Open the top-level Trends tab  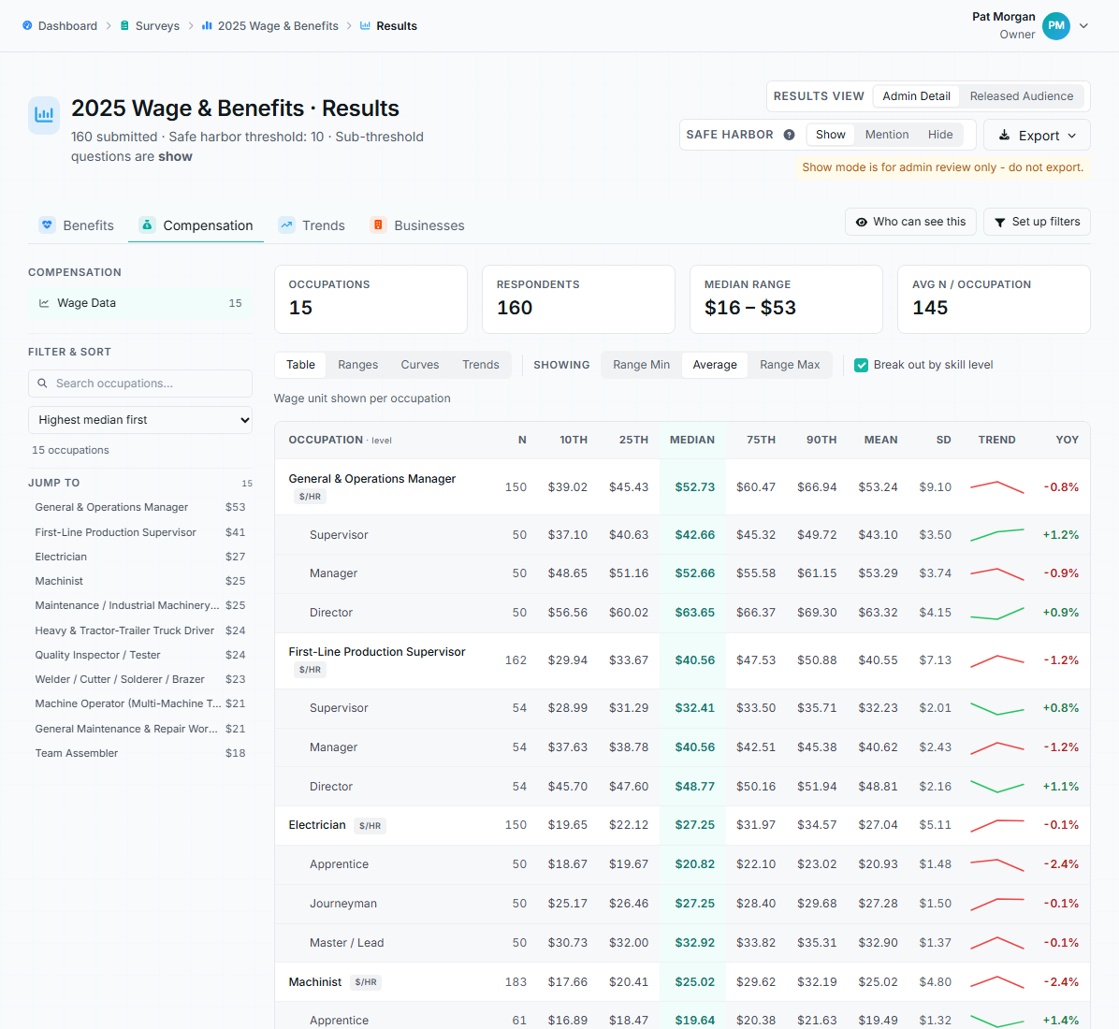pos(312,225)
